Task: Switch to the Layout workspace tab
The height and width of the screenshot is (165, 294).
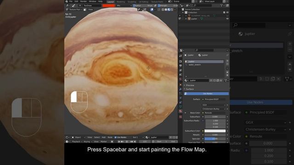Action: [111, 2]
